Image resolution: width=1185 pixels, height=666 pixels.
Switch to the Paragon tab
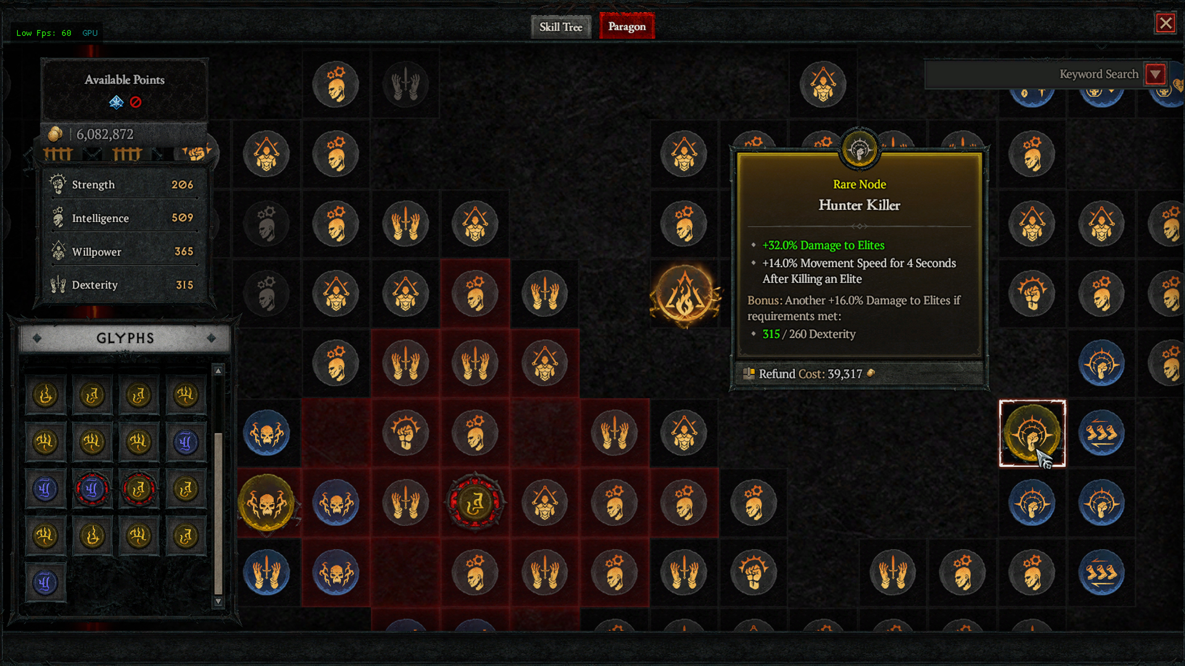pos(626,27)
